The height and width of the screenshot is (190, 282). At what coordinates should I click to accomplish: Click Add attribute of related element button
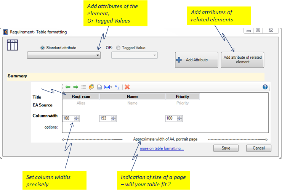point(242,60)
